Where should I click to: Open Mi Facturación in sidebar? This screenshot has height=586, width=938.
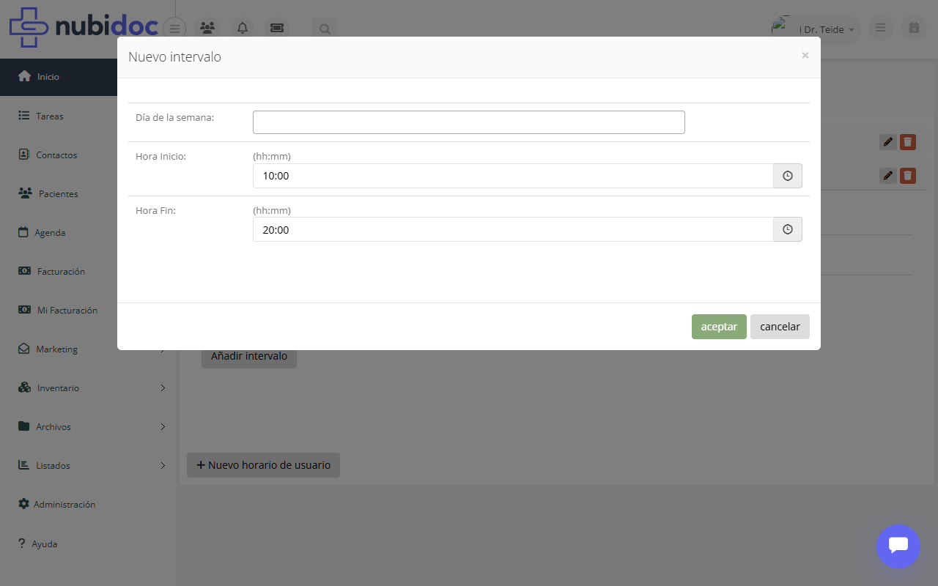click(88, 310)
